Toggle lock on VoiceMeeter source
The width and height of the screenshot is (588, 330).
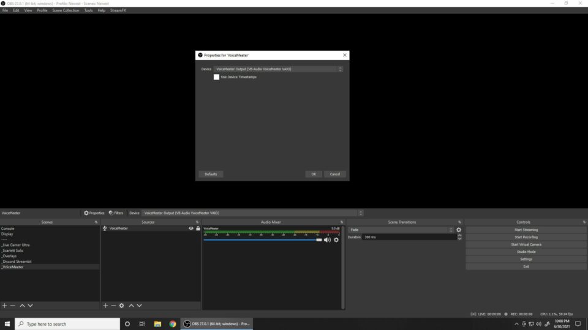point(198,228)
